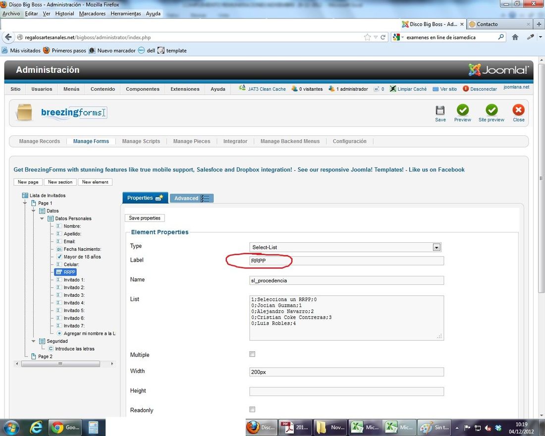Open Calculator from taskbar
This screenshot has height=436, width=545.
[93, 427]
